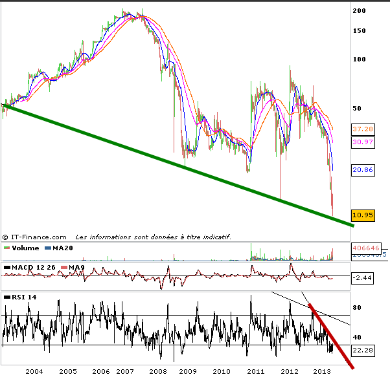Click the black MACD 12 26 legend square

[6, 267]
